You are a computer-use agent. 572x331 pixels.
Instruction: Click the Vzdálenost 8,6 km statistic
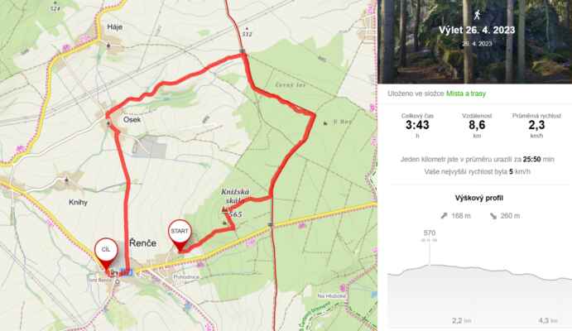[477, 126]
